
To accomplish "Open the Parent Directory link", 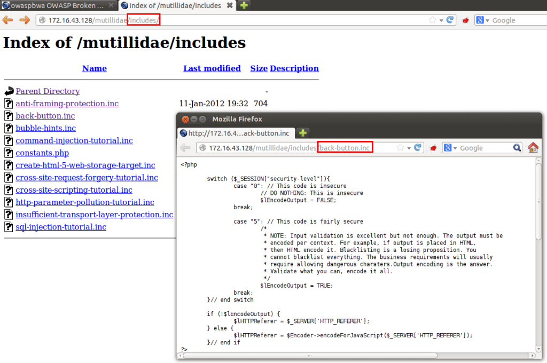I will 48,91.
